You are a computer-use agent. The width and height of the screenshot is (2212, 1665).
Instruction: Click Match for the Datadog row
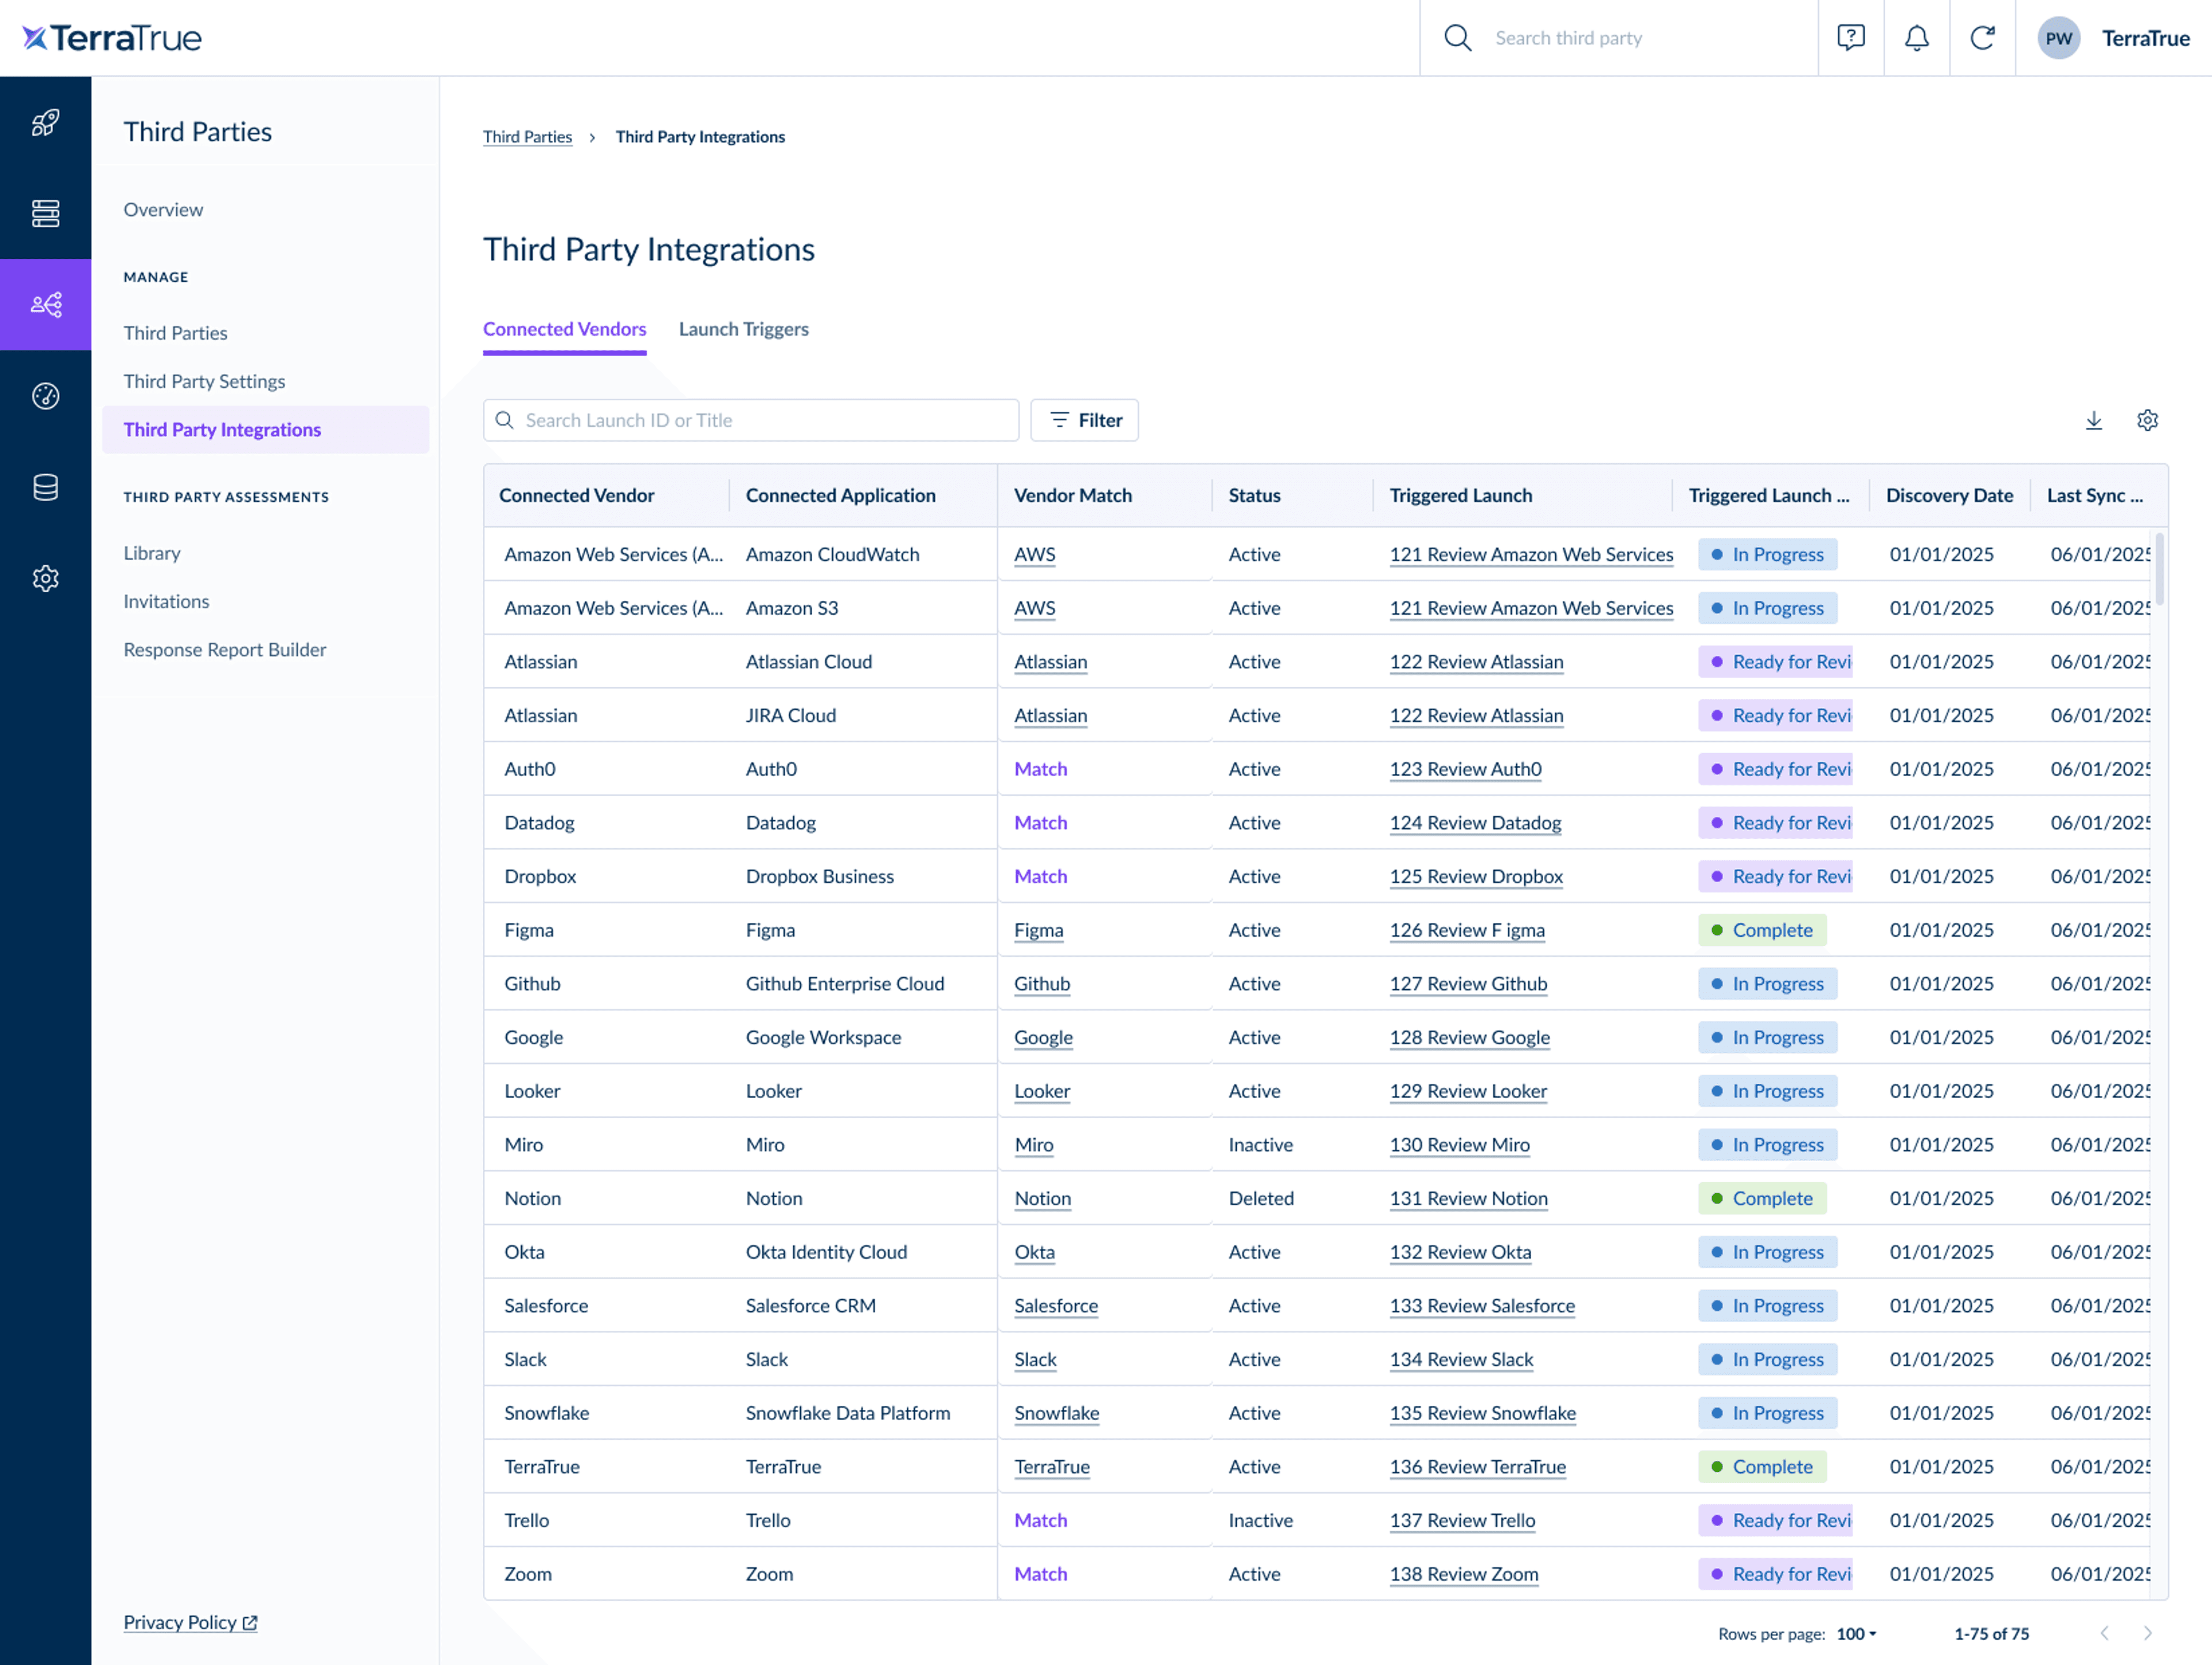point(1040,822)
